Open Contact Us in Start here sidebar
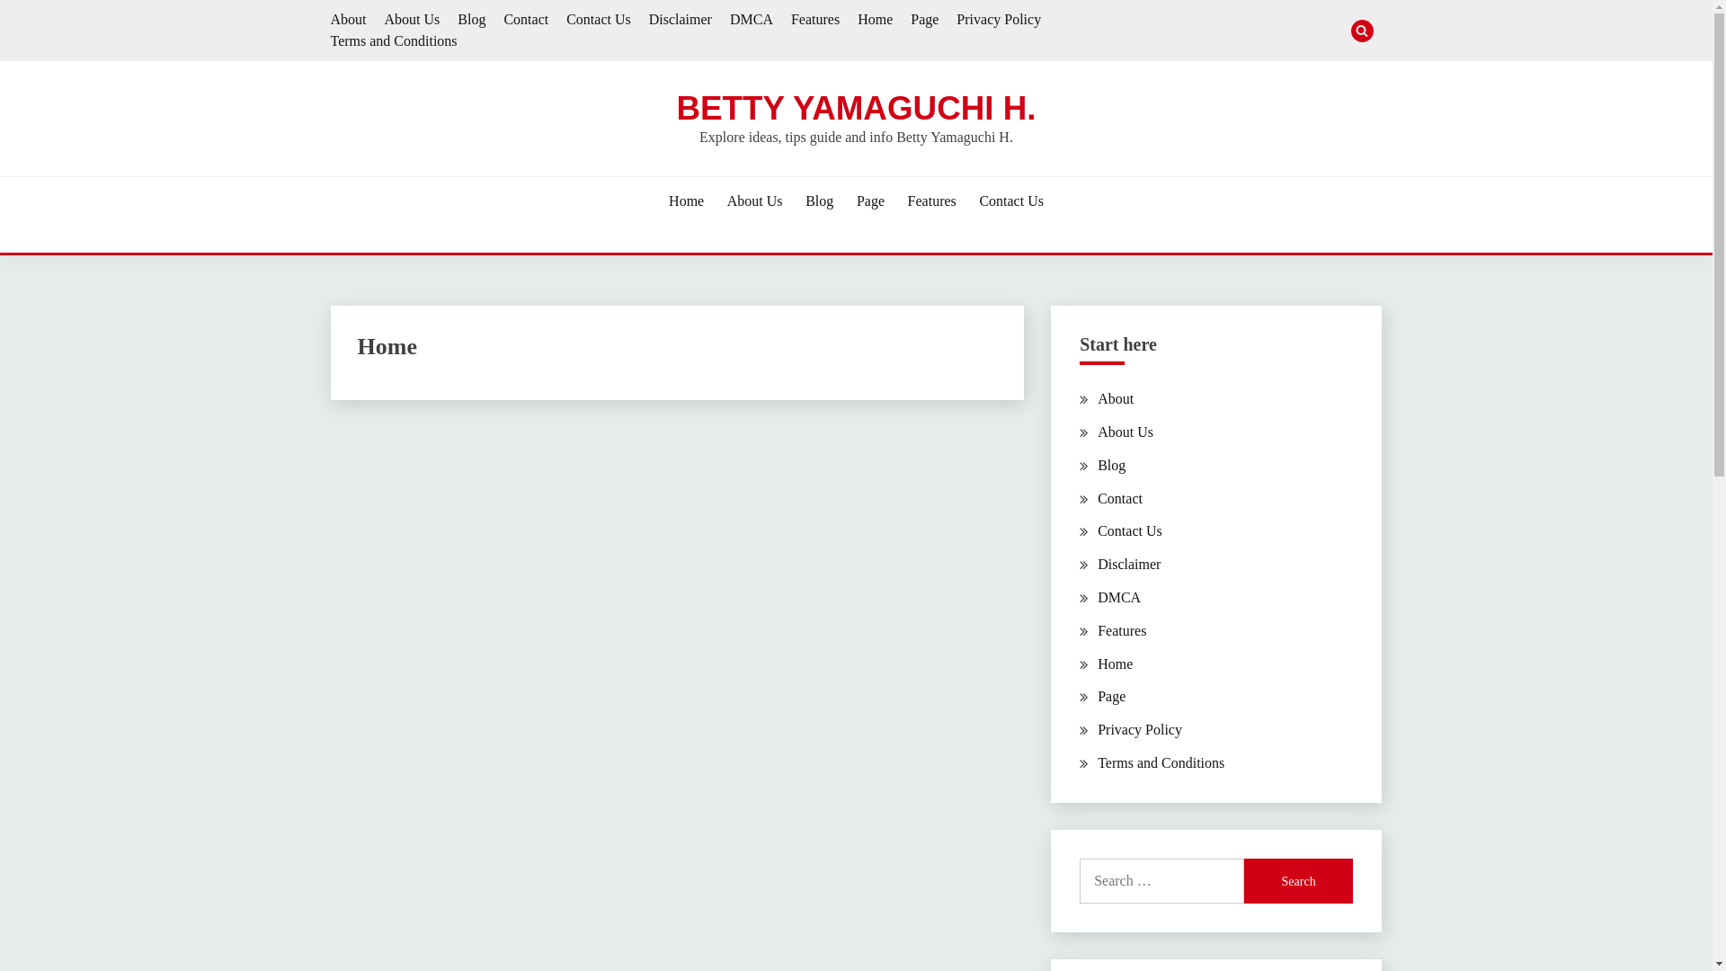 pyautogui.click(x=1130, y=531)
